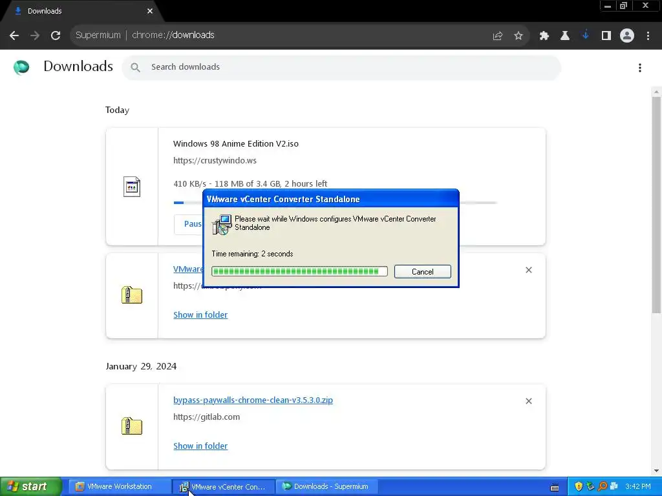Click the Supermium logo beside Downloads
This screenshot has width=662, height=496.
(x=21, y=67)
